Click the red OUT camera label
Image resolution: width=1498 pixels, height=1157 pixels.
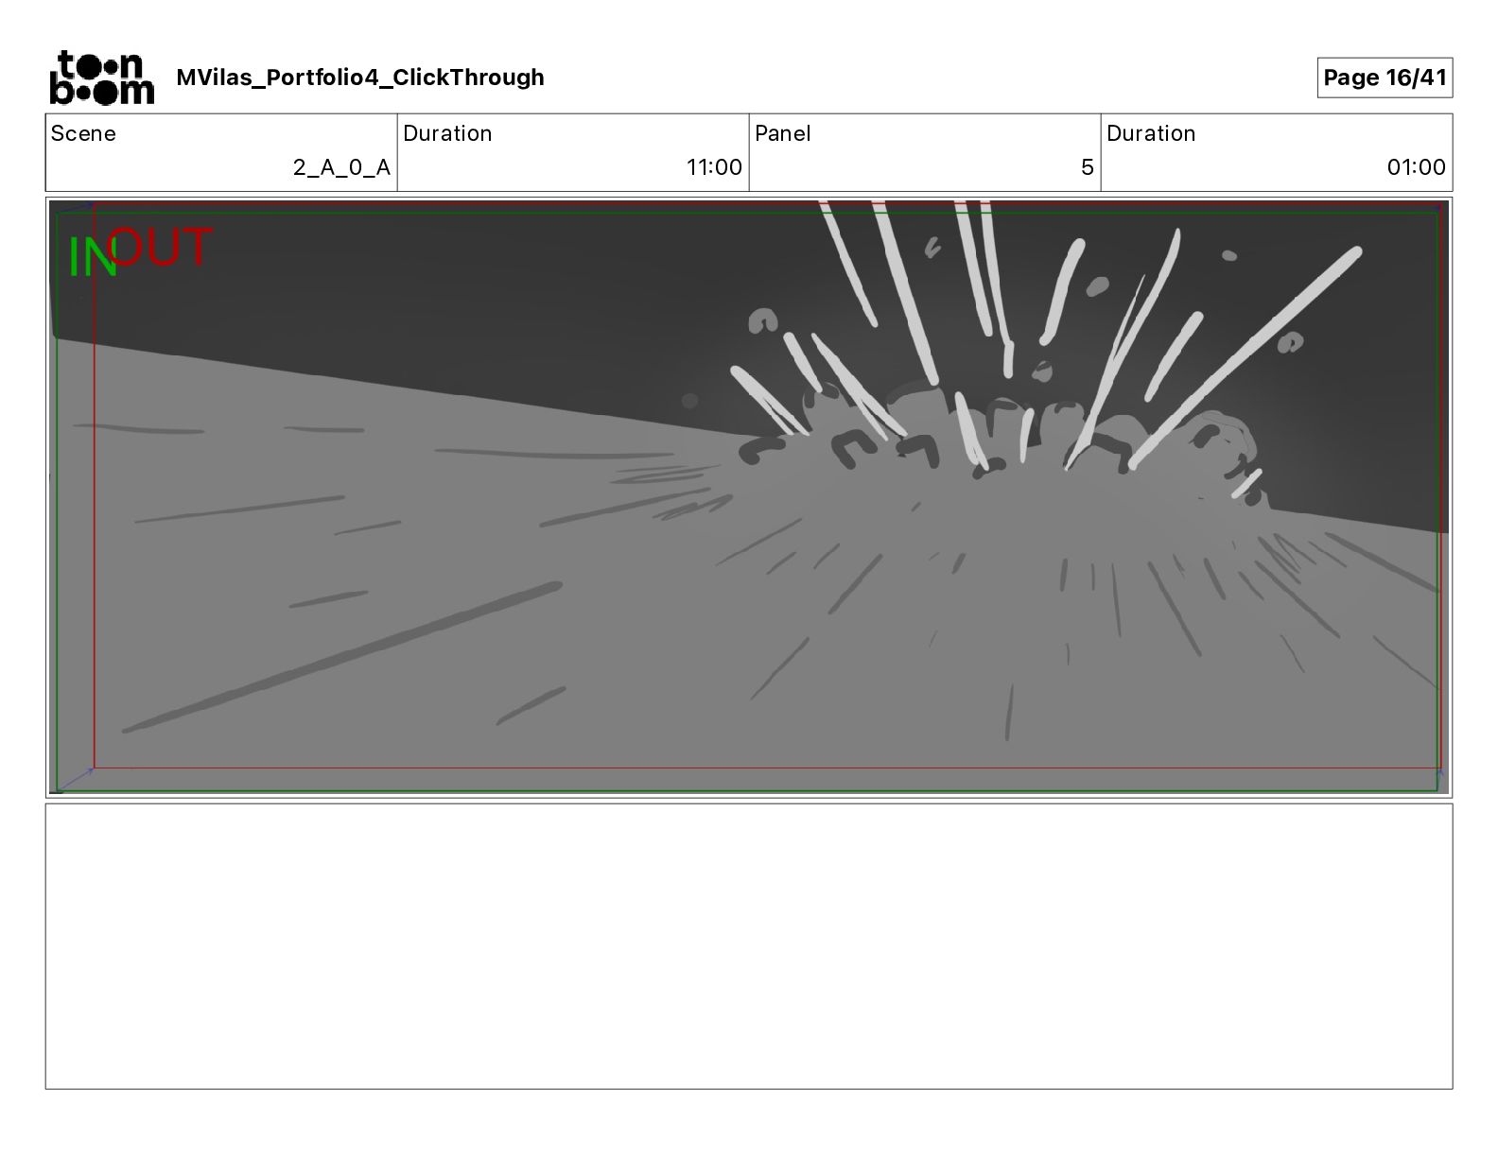[x=162, y=248]
